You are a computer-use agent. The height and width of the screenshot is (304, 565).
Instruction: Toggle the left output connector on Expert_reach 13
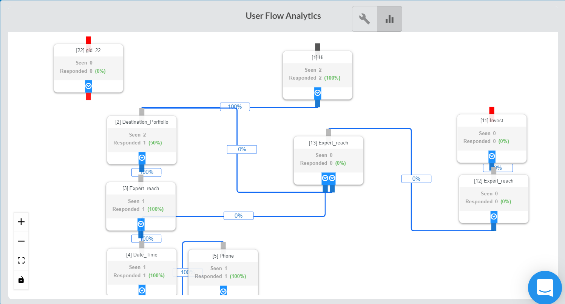[324, 177]
